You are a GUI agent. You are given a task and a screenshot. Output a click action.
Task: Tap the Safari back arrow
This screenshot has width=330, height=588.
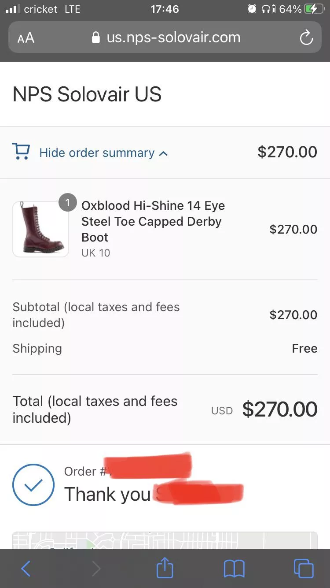point(26,569)
